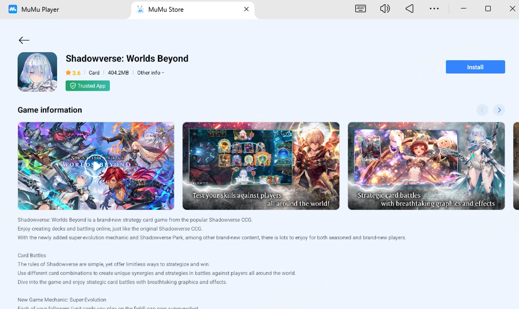Minimize the MuMu Player window

click(464, 9)
